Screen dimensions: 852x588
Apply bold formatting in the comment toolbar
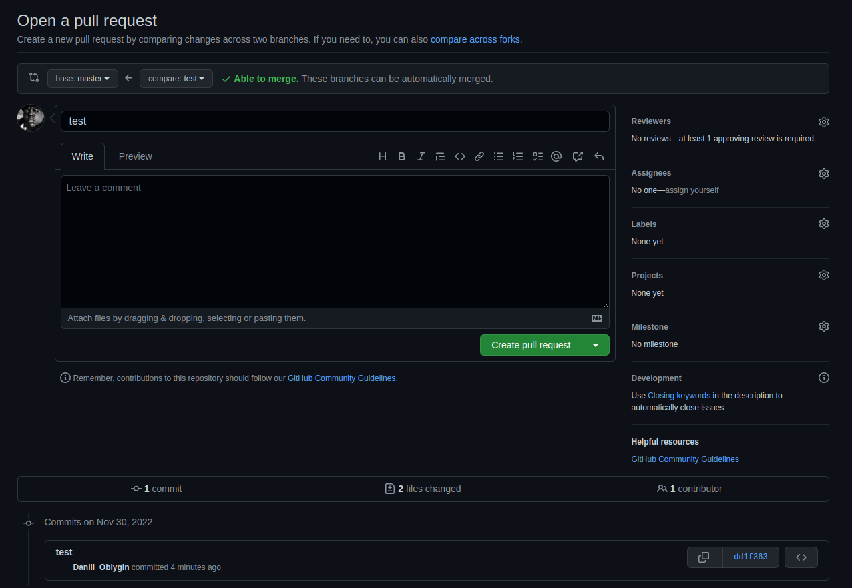402,156
